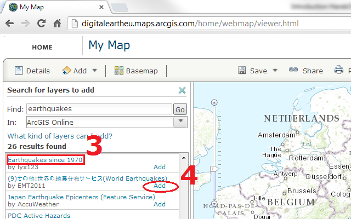This screenshot has width=351, height=219.
Task: Open the Basemap gallery
Action: [x=136, y=71]
